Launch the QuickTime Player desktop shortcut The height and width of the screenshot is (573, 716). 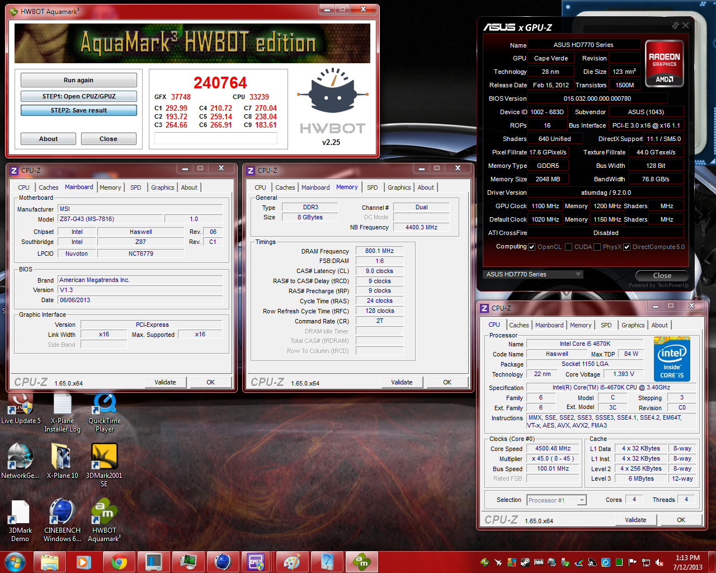coord(104,412)
